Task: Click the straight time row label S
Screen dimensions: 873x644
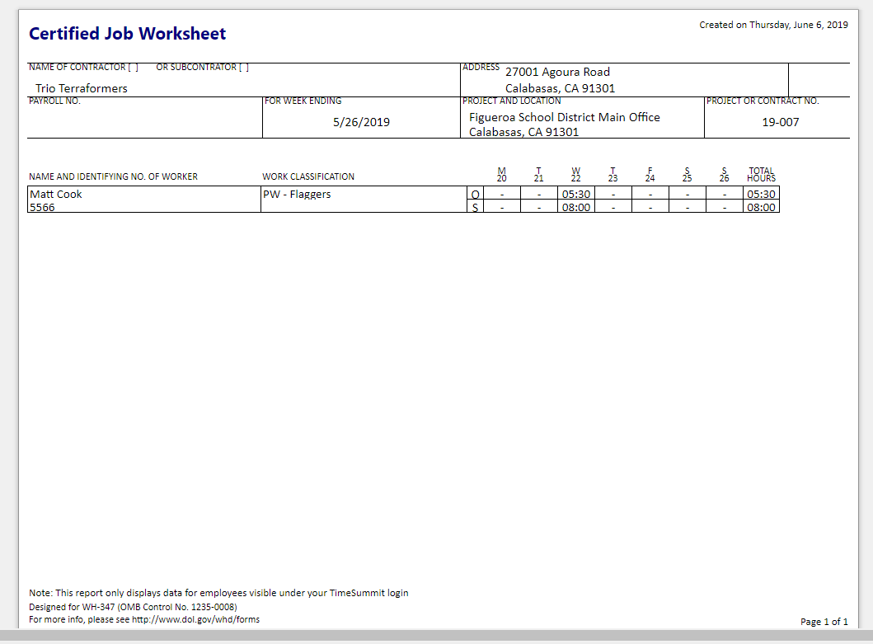Action: point(475,208)
